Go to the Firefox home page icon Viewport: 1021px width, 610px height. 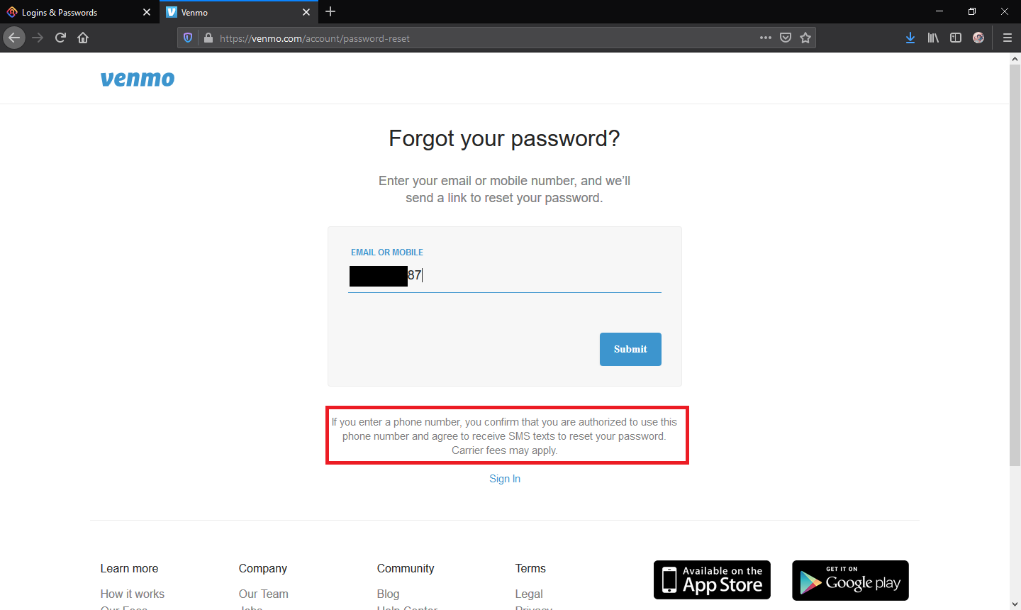pyautogui.click(x=83, y=38)
